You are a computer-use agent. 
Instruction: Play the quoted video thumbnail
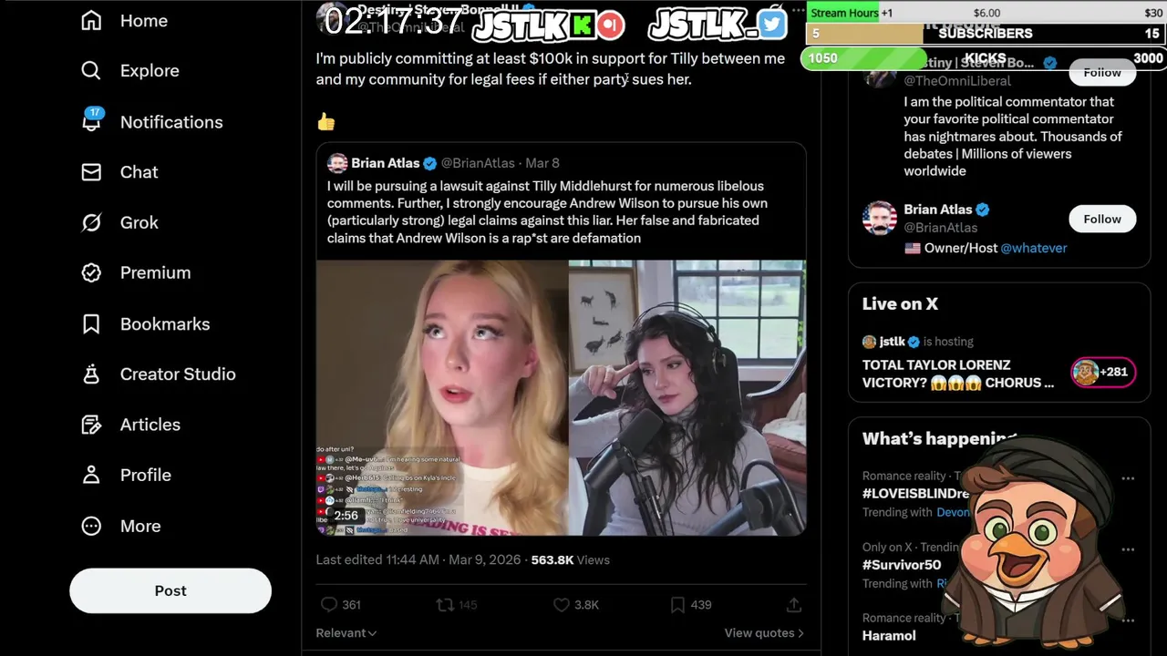point(561,397)
